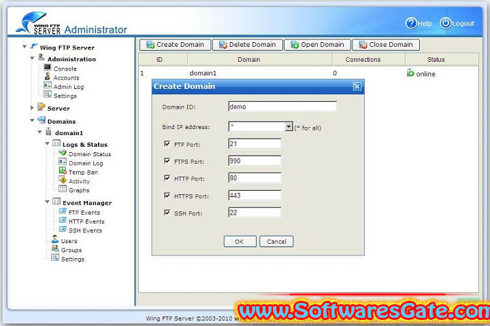Image resolution: width=490 pixels, height=326 pixels.
Task: Click the Delete Domain toolbar button icon
Action: coord(223,45)
